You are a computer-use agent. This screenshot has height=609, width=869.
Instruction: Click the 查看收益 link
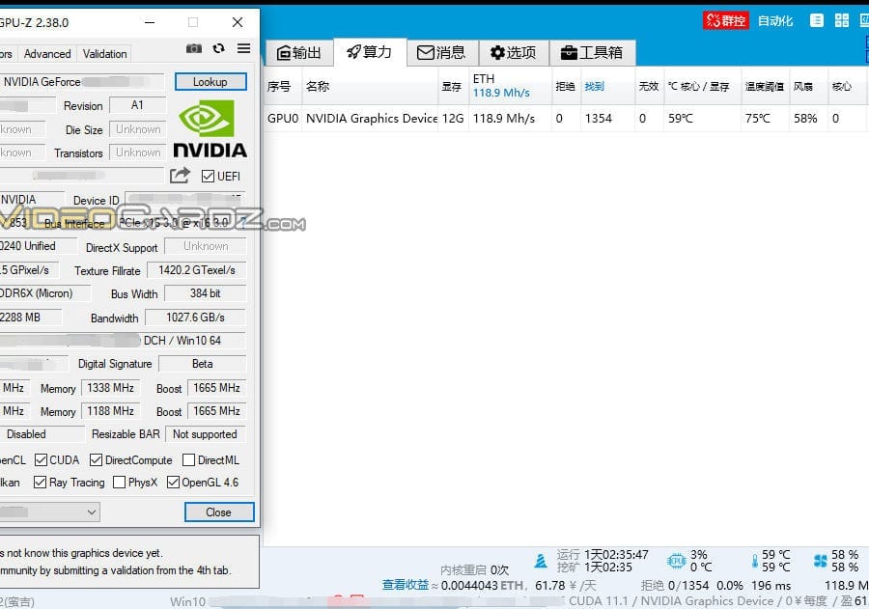pyautogui.click(x=406, y=585)
